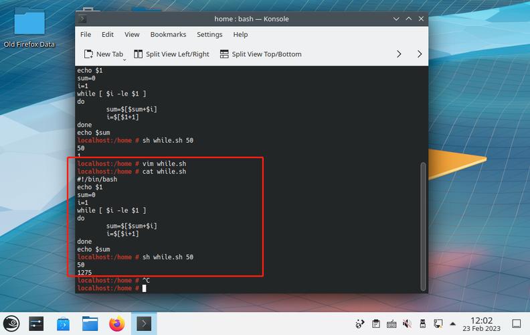Image resolution: width=530 pixels, height=335 pixels.
Task: Open the network connections tray icon
Action: click(438, 324)
